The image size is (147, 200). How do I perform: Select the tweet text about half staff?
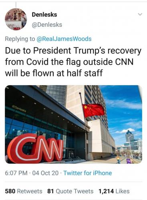(x=73, y=62)
